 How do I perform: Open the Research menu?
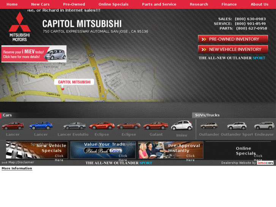[199, 5]
